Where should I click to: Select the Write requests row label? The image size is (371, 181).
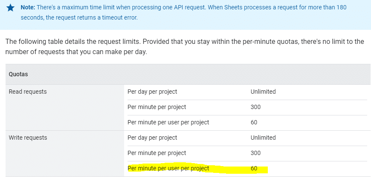coord(28,138)
